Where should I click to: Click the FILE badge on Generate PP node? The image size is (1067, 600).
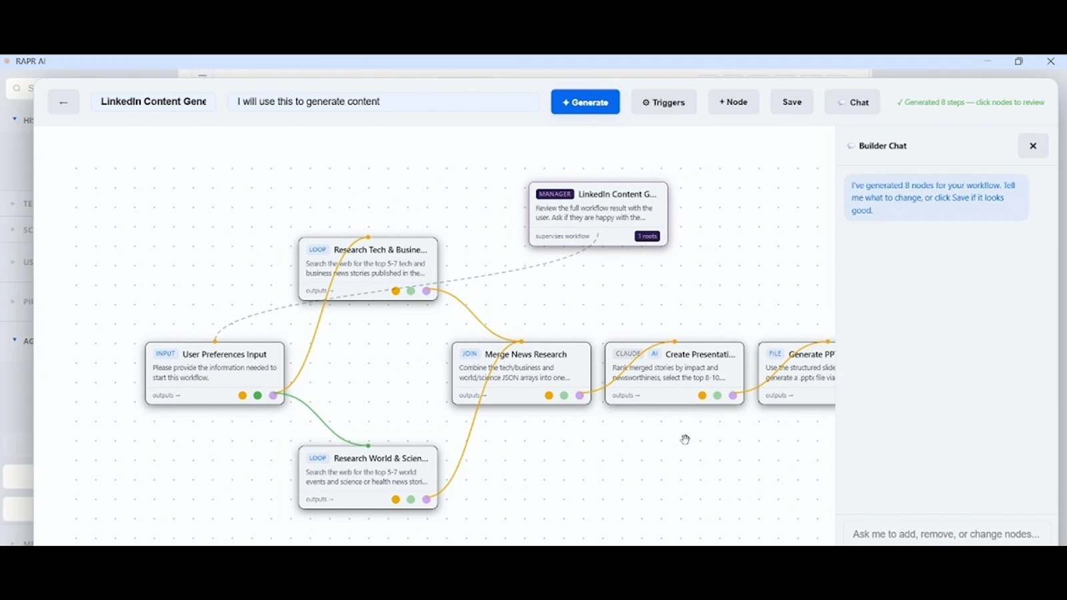(775, 354)
